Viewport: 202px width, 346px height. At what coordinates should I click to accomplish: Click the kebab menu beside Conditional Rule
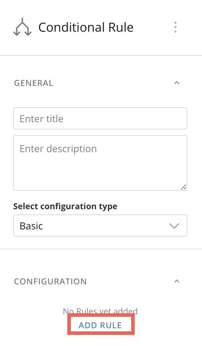175,27
